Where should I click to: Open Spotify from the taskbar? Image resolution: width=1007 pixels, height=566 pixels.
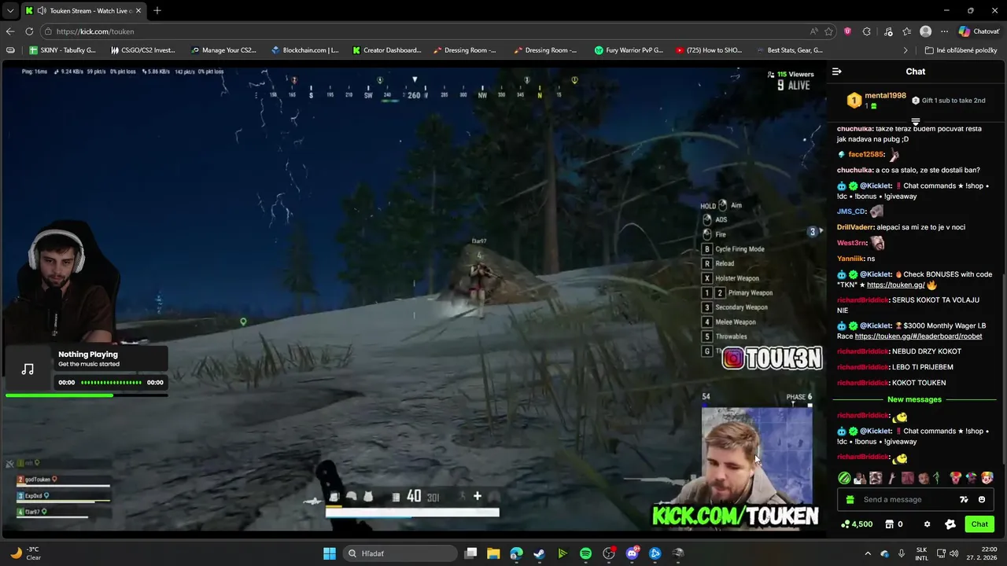585,553
